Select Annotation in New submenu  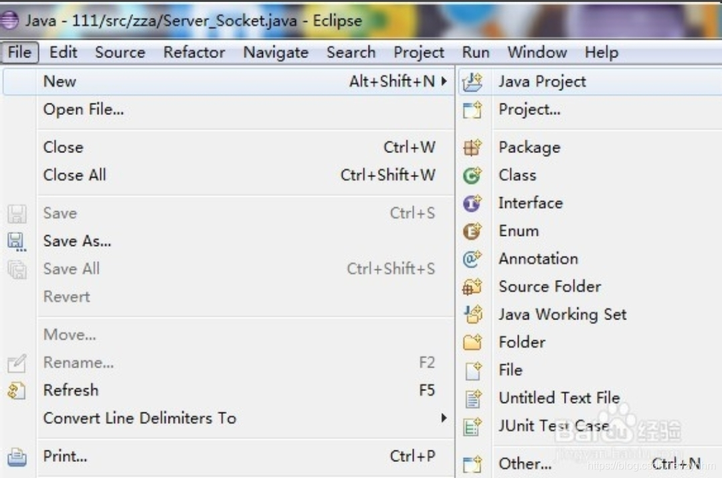point(590,259)
